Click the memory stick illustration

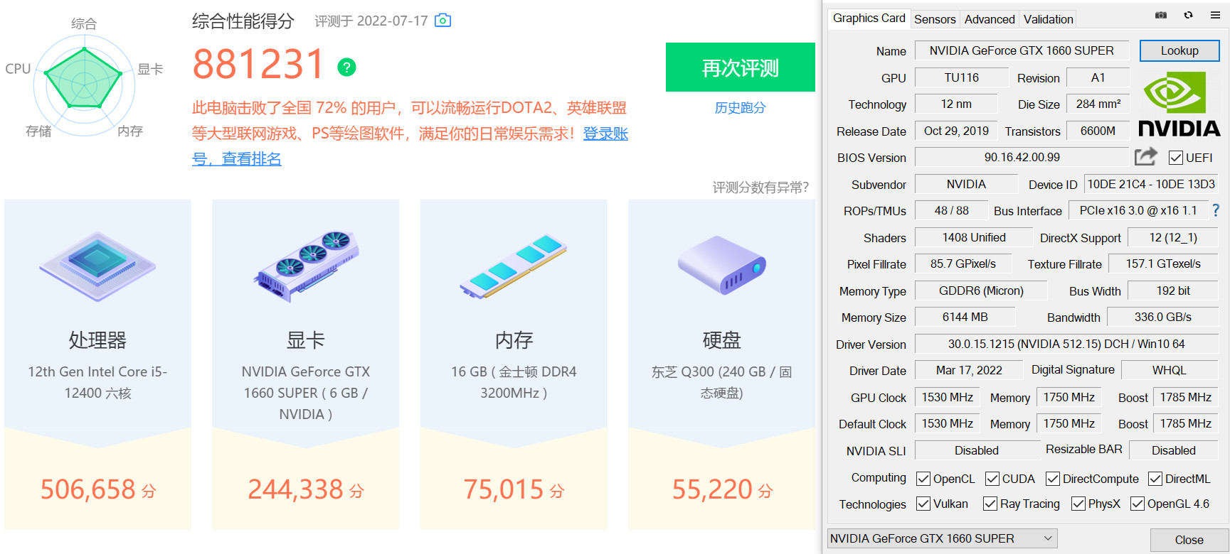[514, 267]
